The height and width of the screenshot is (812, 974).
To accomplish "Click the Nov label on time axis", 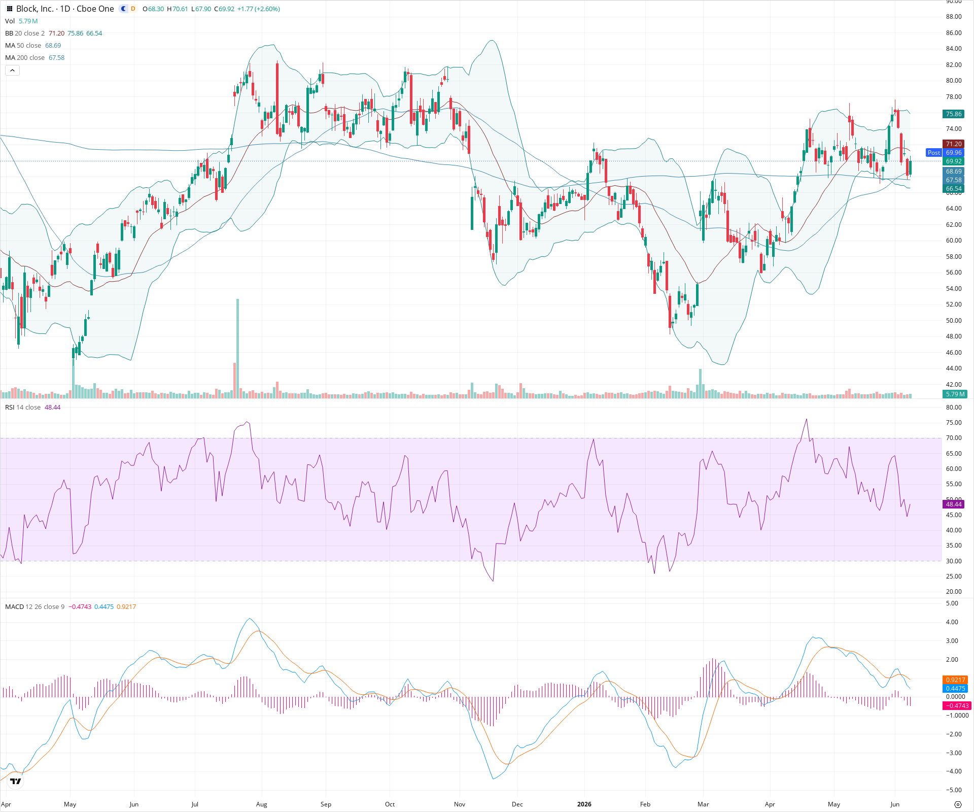I will click(x=460, y=804).
